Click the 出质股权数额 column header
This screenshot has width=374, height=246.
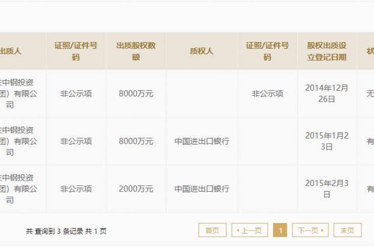coord(136,51)
